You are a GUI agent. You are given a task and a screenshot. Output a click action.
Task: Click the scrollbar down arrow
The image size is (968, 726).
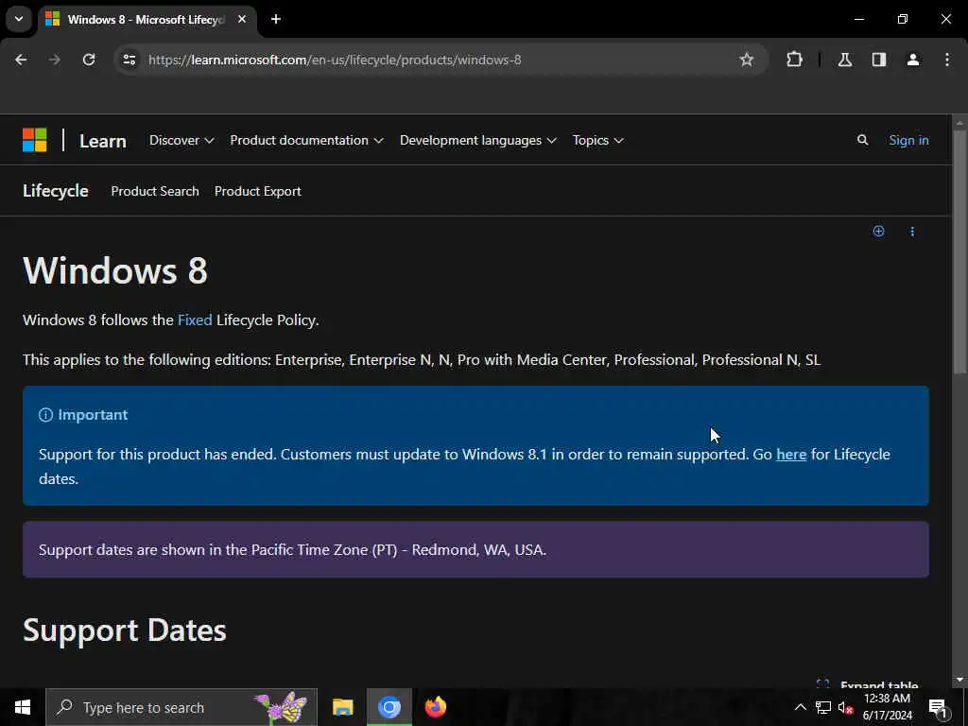click(959, 680)
